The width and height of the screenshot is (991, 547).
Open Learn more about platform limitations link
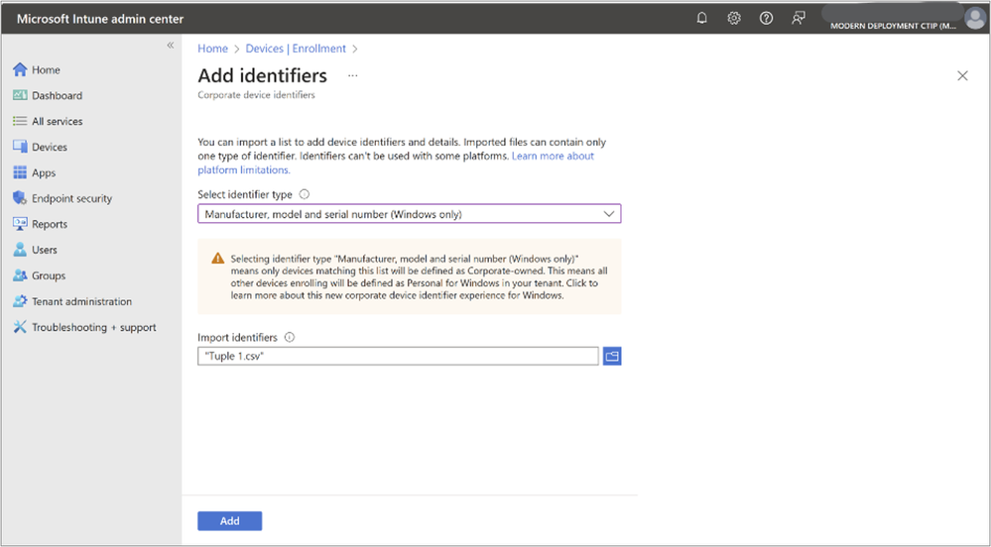(x=396, y=163)
